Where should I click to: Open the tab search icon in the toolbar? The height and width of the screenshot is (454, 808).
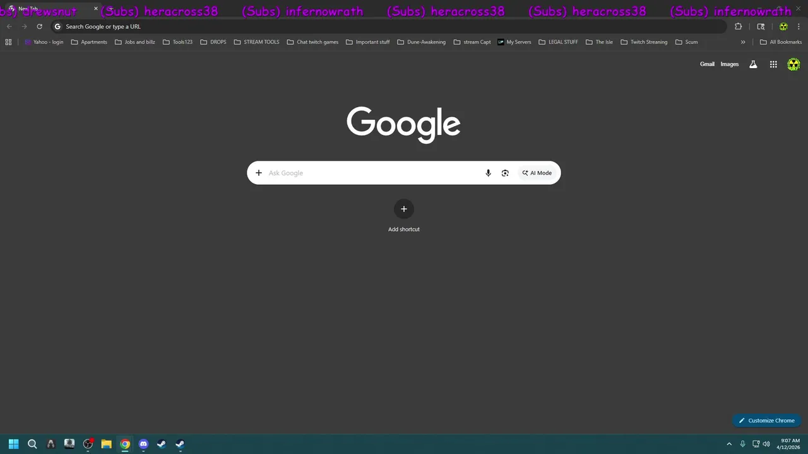click(x=761, y=26)
